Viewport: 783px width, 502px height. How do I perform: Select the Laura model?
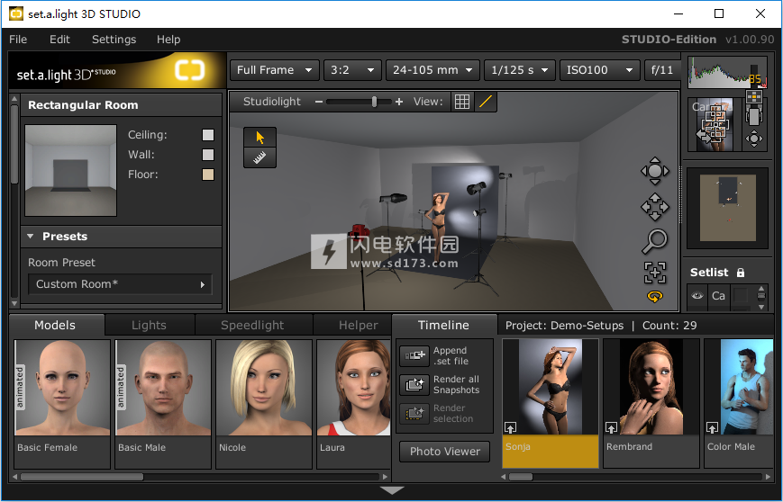click(x=353, y=404)
